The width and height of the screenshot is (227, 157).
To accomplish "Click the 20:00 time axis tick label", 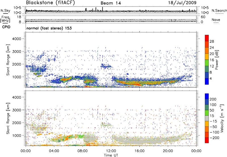I will (168, 151).
